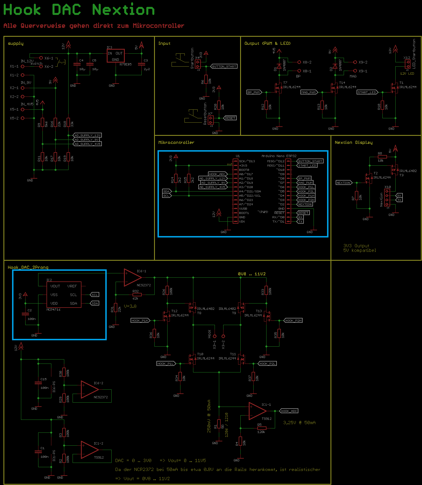Click the NEXTION net label near T2
This screenshot has width=422, height=485.
coord(344,183)
